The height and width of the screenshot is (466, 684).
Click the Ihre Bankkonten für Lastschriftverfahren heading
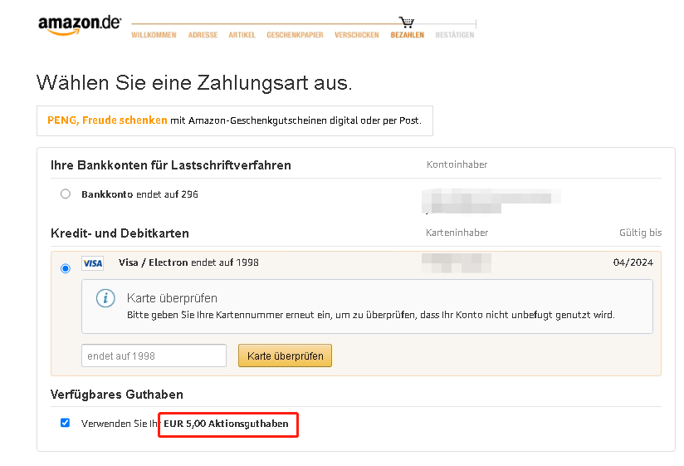[x=171, y=165]
